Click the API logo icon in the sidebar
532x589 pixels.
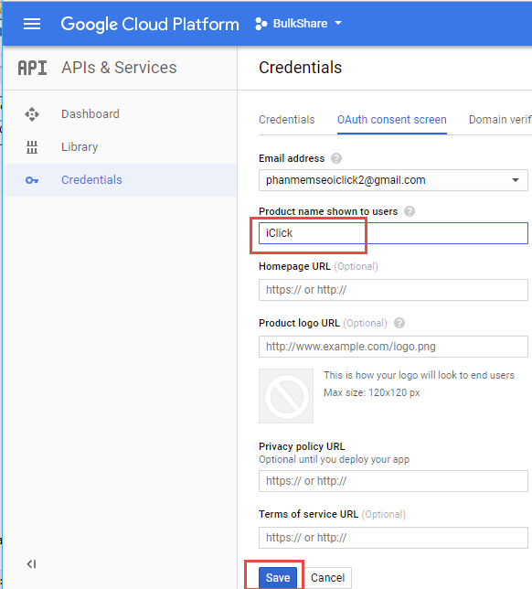(32, 68)
